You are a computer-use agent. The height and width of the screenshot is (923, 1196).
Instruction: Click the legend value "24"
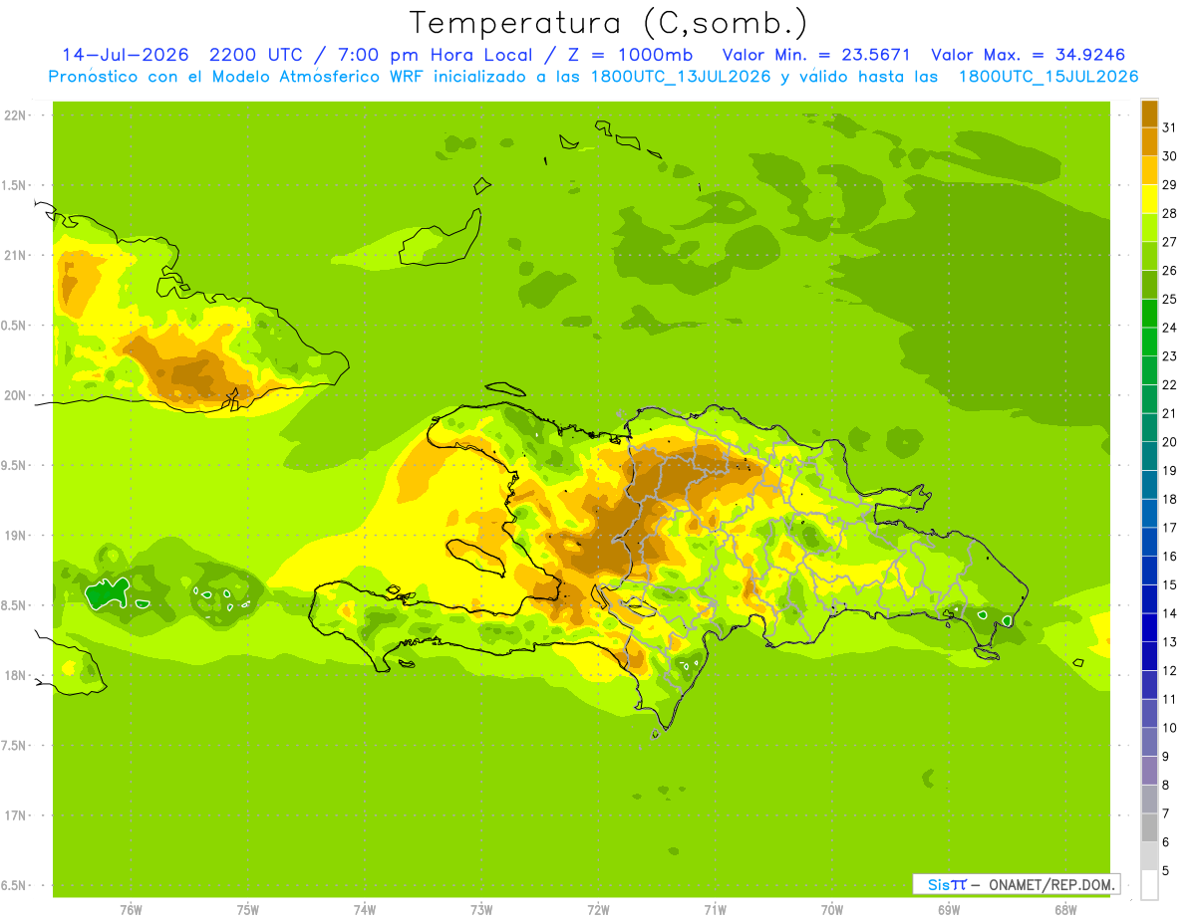point(1170,328)
